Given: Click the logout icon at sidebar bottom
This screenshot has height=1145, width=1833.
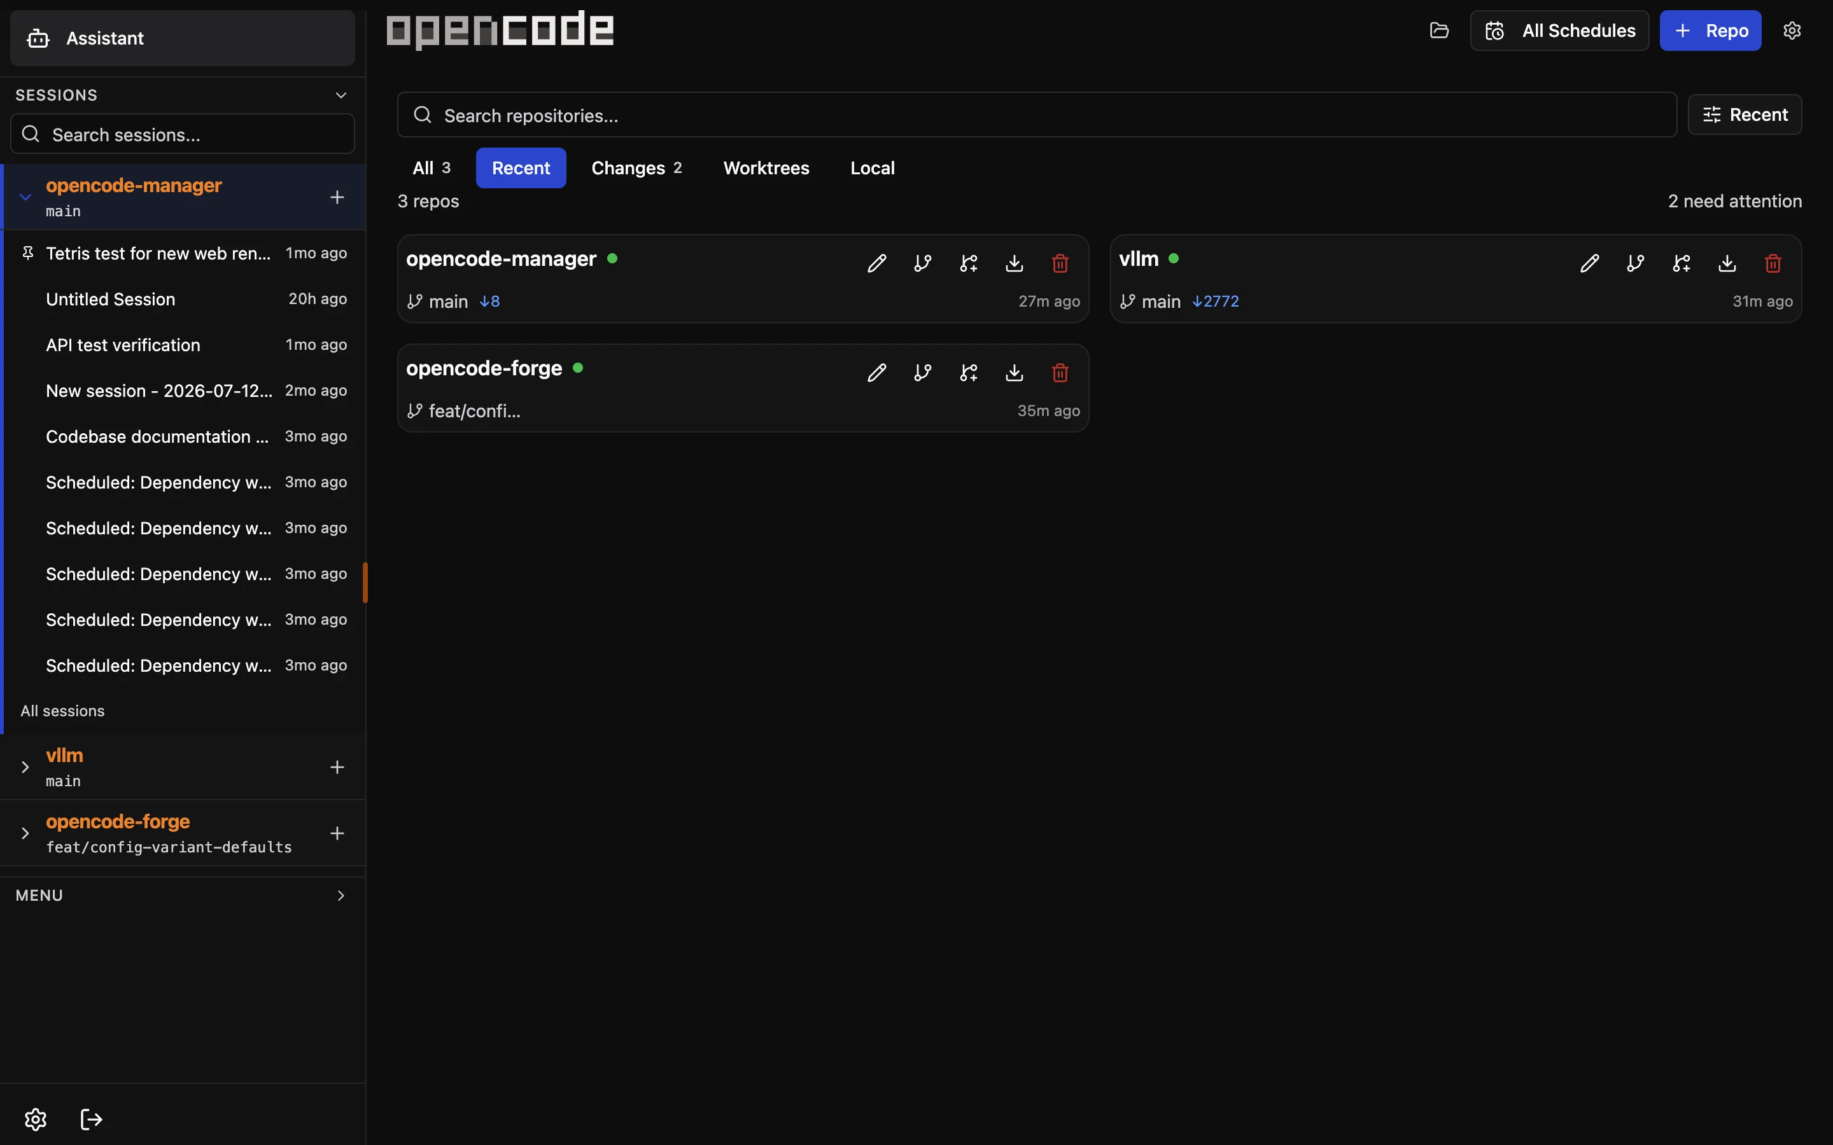Looking at the screenshot, I should tap(91, 1120).
